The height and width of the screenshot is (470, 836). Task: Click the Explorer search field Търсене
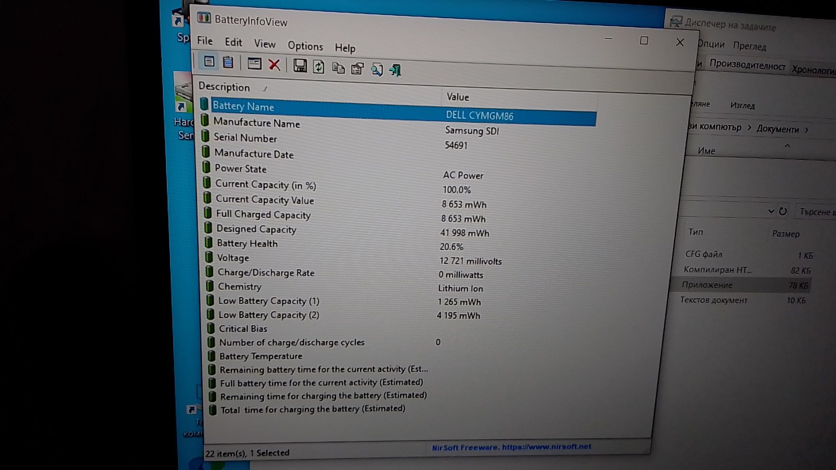[x=815, y=212]
